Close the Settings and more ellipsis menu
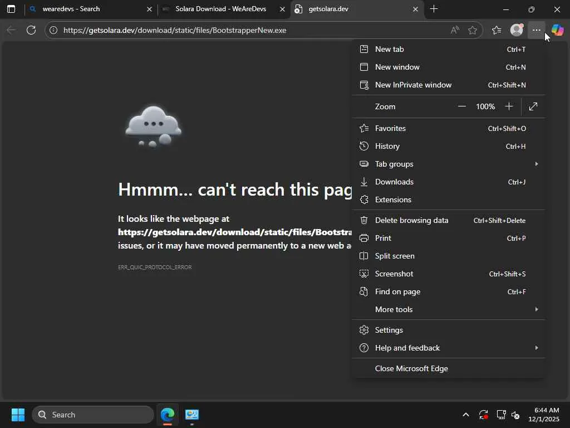Viewport: 570px width, 428px height. pyautogui.click(x=537, y=30)
